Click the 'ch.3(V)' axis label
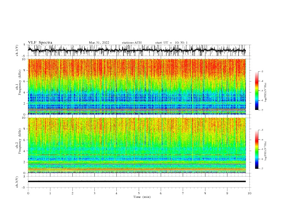The image size is (281, 217). coord(17,182)
